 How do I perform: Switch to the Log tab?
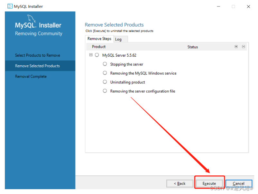pos(121,39)
